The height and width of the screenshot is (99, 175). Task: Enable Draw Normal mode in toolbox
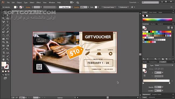point(3,75)
